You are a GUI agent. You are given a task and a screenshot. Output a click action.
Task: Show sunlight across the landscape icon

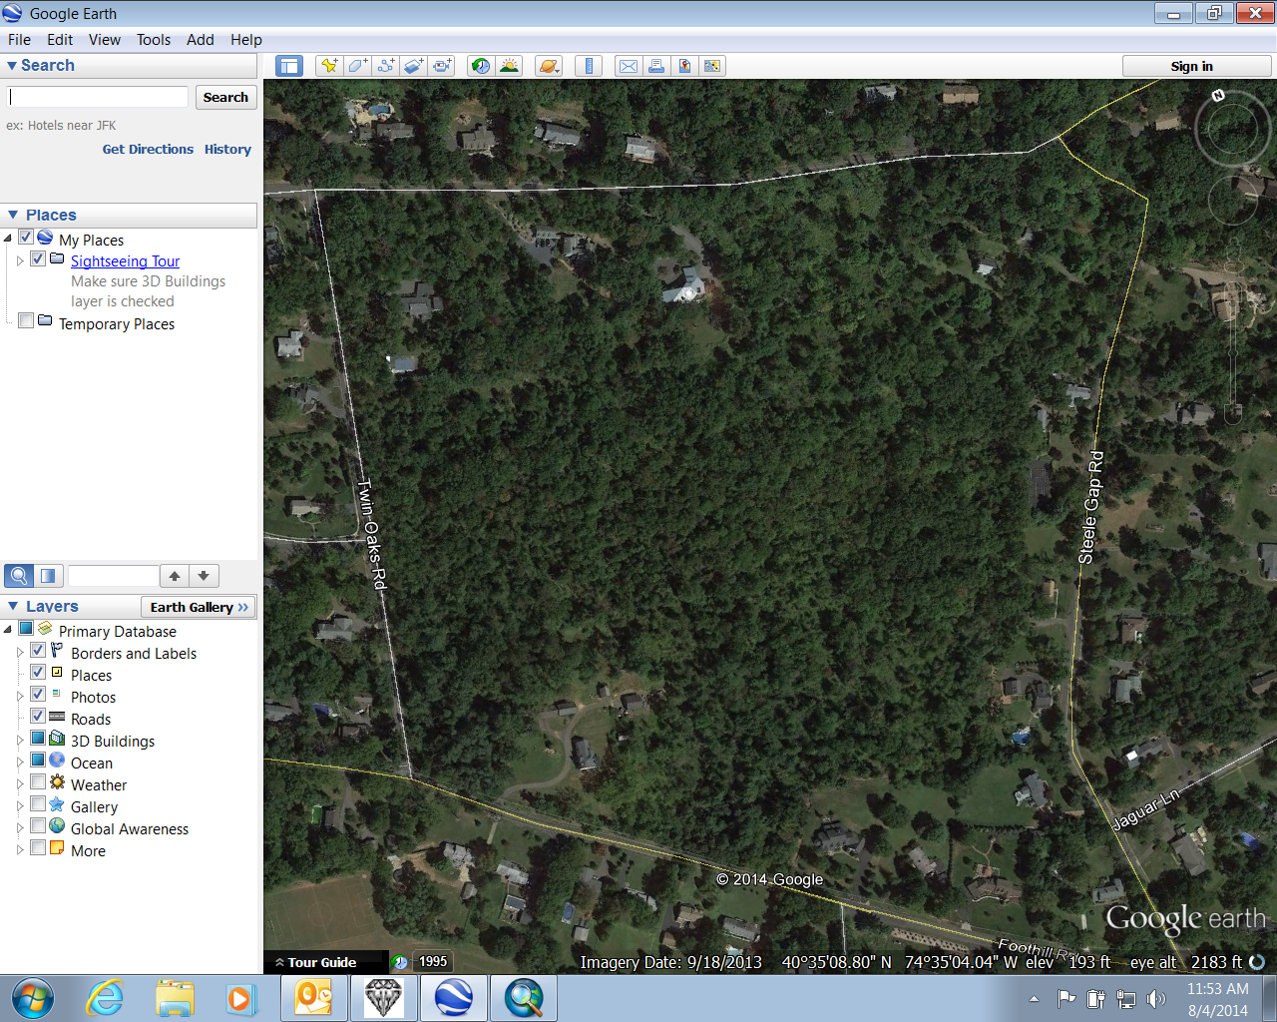[509, 66]
